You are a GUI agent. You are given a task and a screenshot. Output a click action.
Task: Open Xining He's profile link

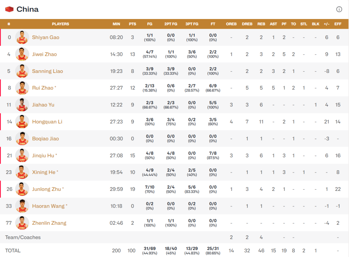(44, 172)
